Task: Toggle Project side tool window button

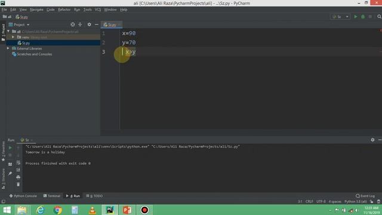Action: pos(3,32)
